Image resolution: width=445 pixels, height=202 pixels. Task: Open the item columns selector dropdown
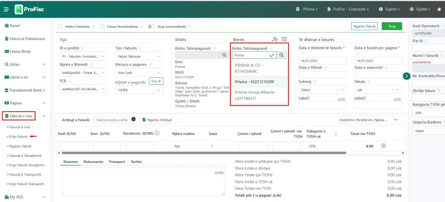pos(369,120)
